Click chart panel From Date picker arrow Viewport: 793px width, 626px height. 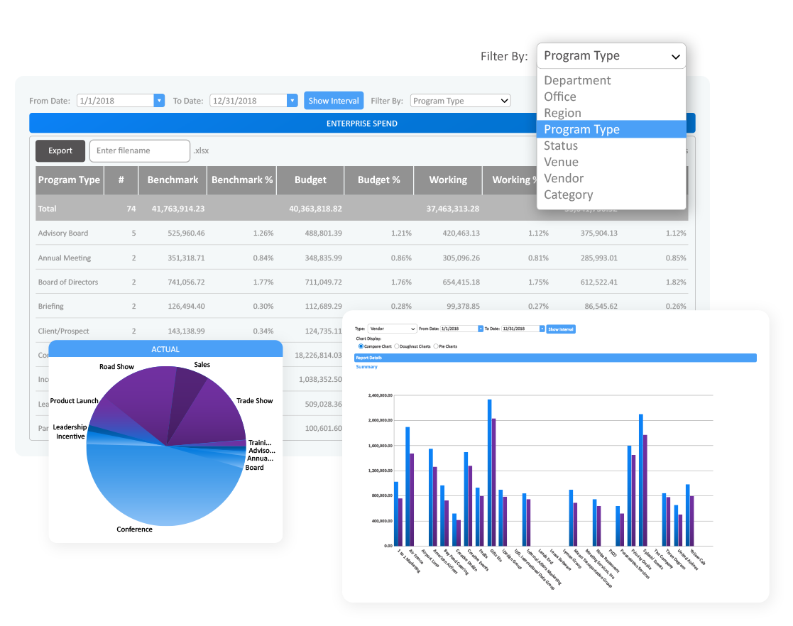pyautogui.click(x=481, y=329)
